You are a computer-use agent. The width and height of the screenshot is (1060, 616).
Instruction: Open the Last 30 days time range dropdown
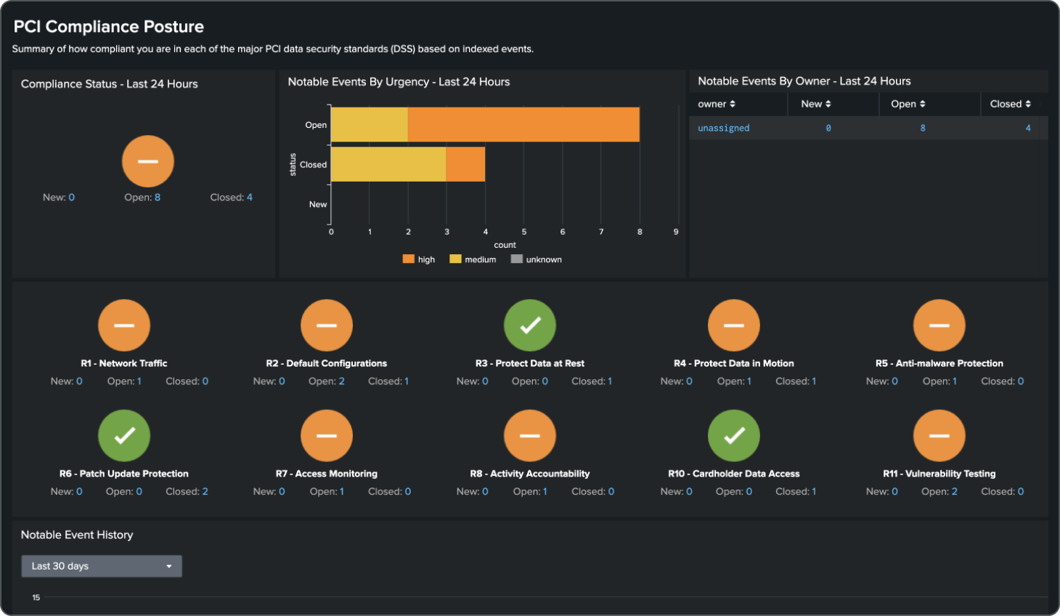click(102, 566)
